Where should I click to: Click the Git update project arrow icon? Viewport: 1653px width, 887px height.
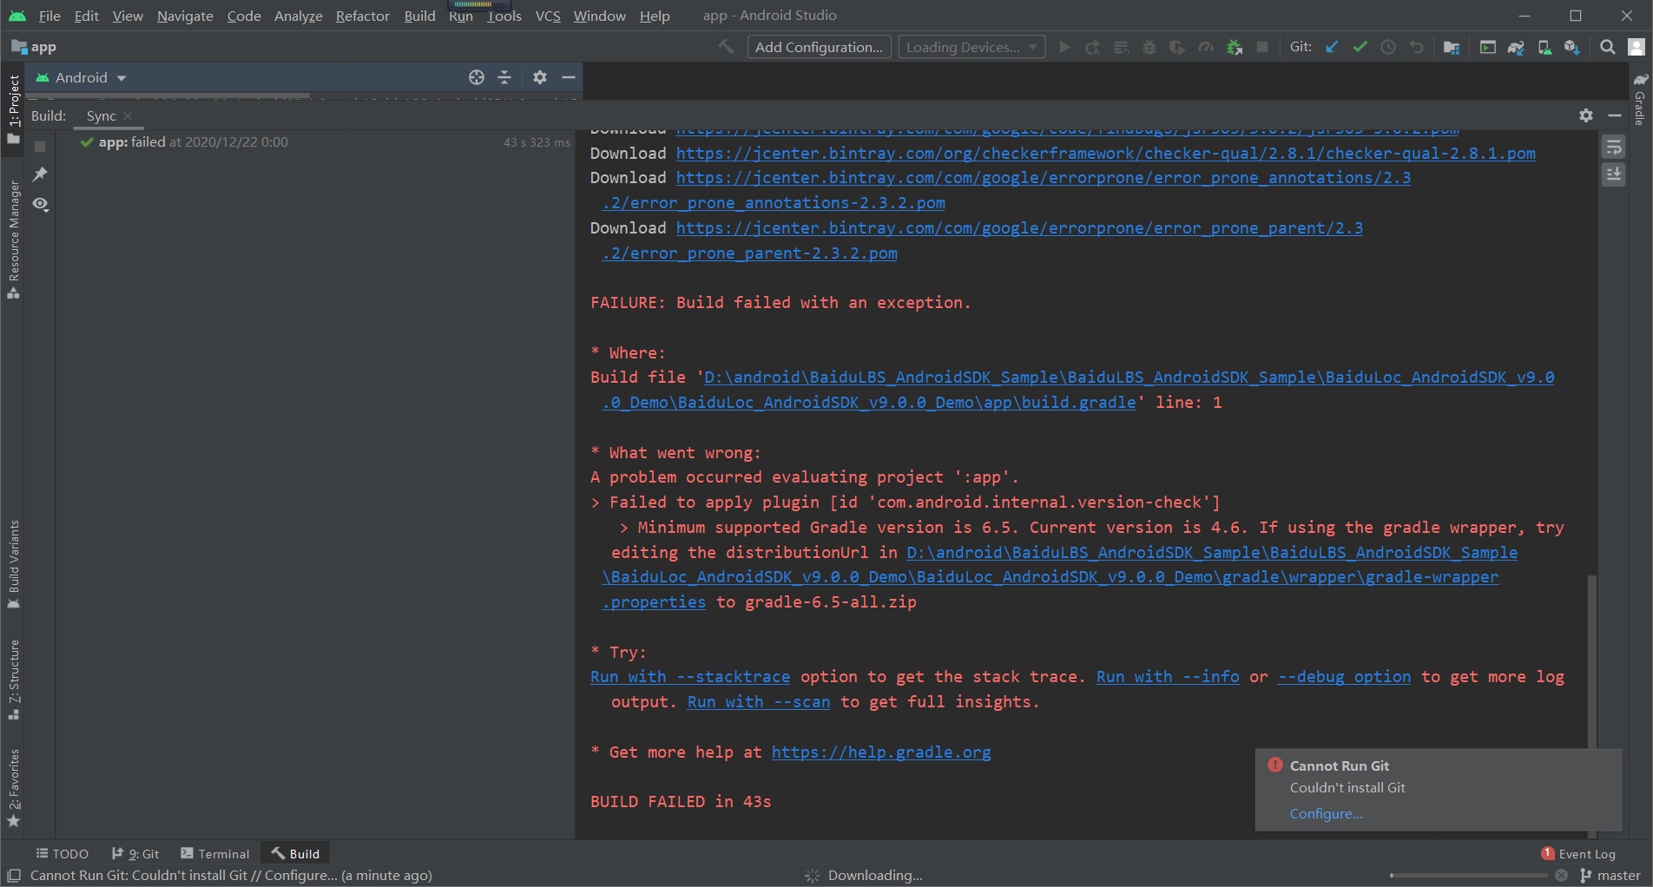pos(1332,47)
